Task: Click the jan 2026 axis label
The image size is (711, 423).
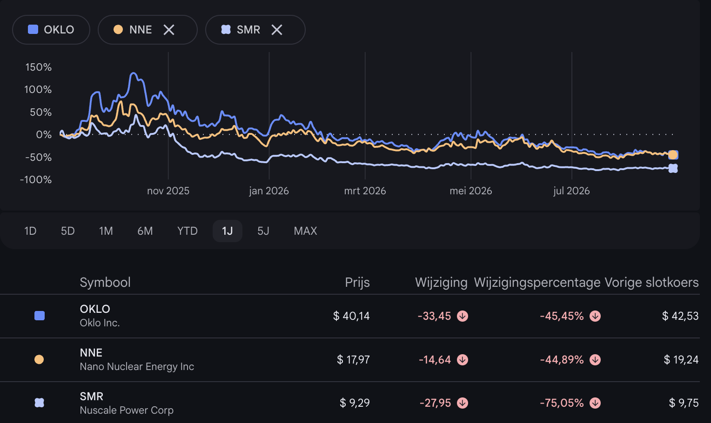Action: (269, 191)
